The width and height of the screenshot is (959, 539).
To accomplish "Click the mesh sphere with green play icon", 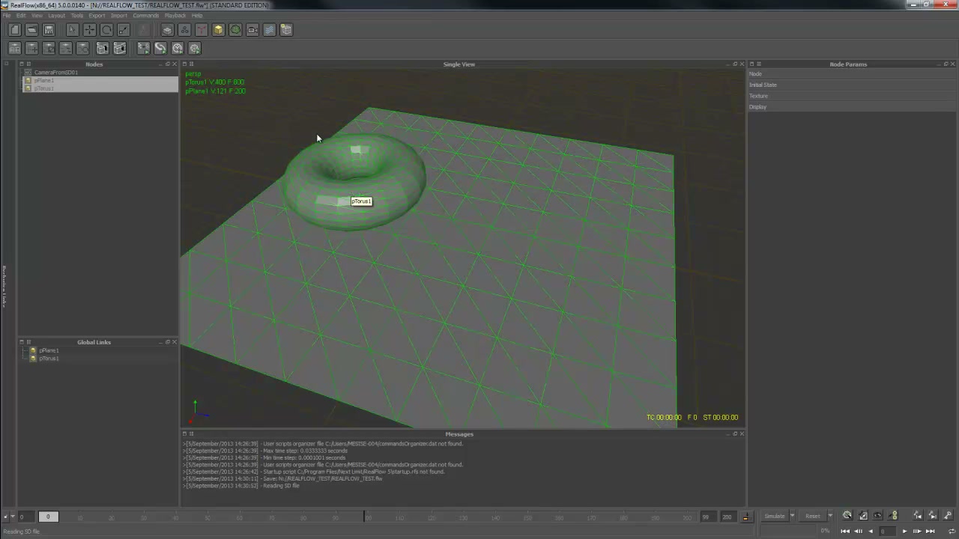I will 195,48.
